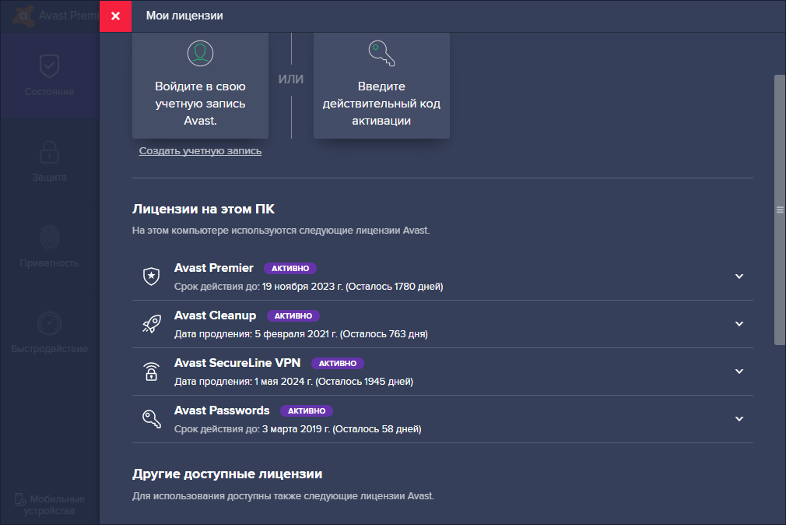This screenshot has height=525, width=786.
Task: Click the Avast account sign-in card
Action: tap(200, 86)
